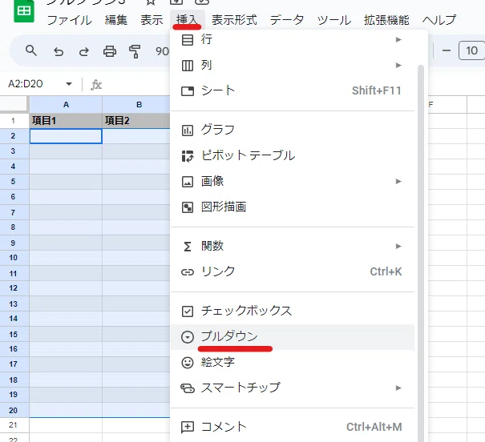Insert a link with リンク
This screenshot has width=485, height=442.
pyautogui.click(x=293, y=271)
